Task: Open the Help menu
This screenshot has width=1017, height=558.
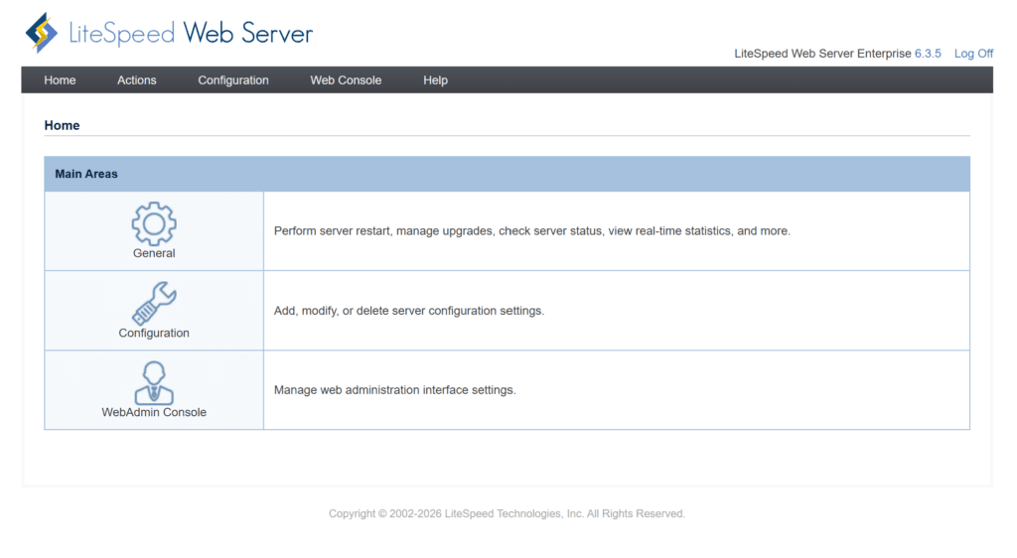Action: 435,80
